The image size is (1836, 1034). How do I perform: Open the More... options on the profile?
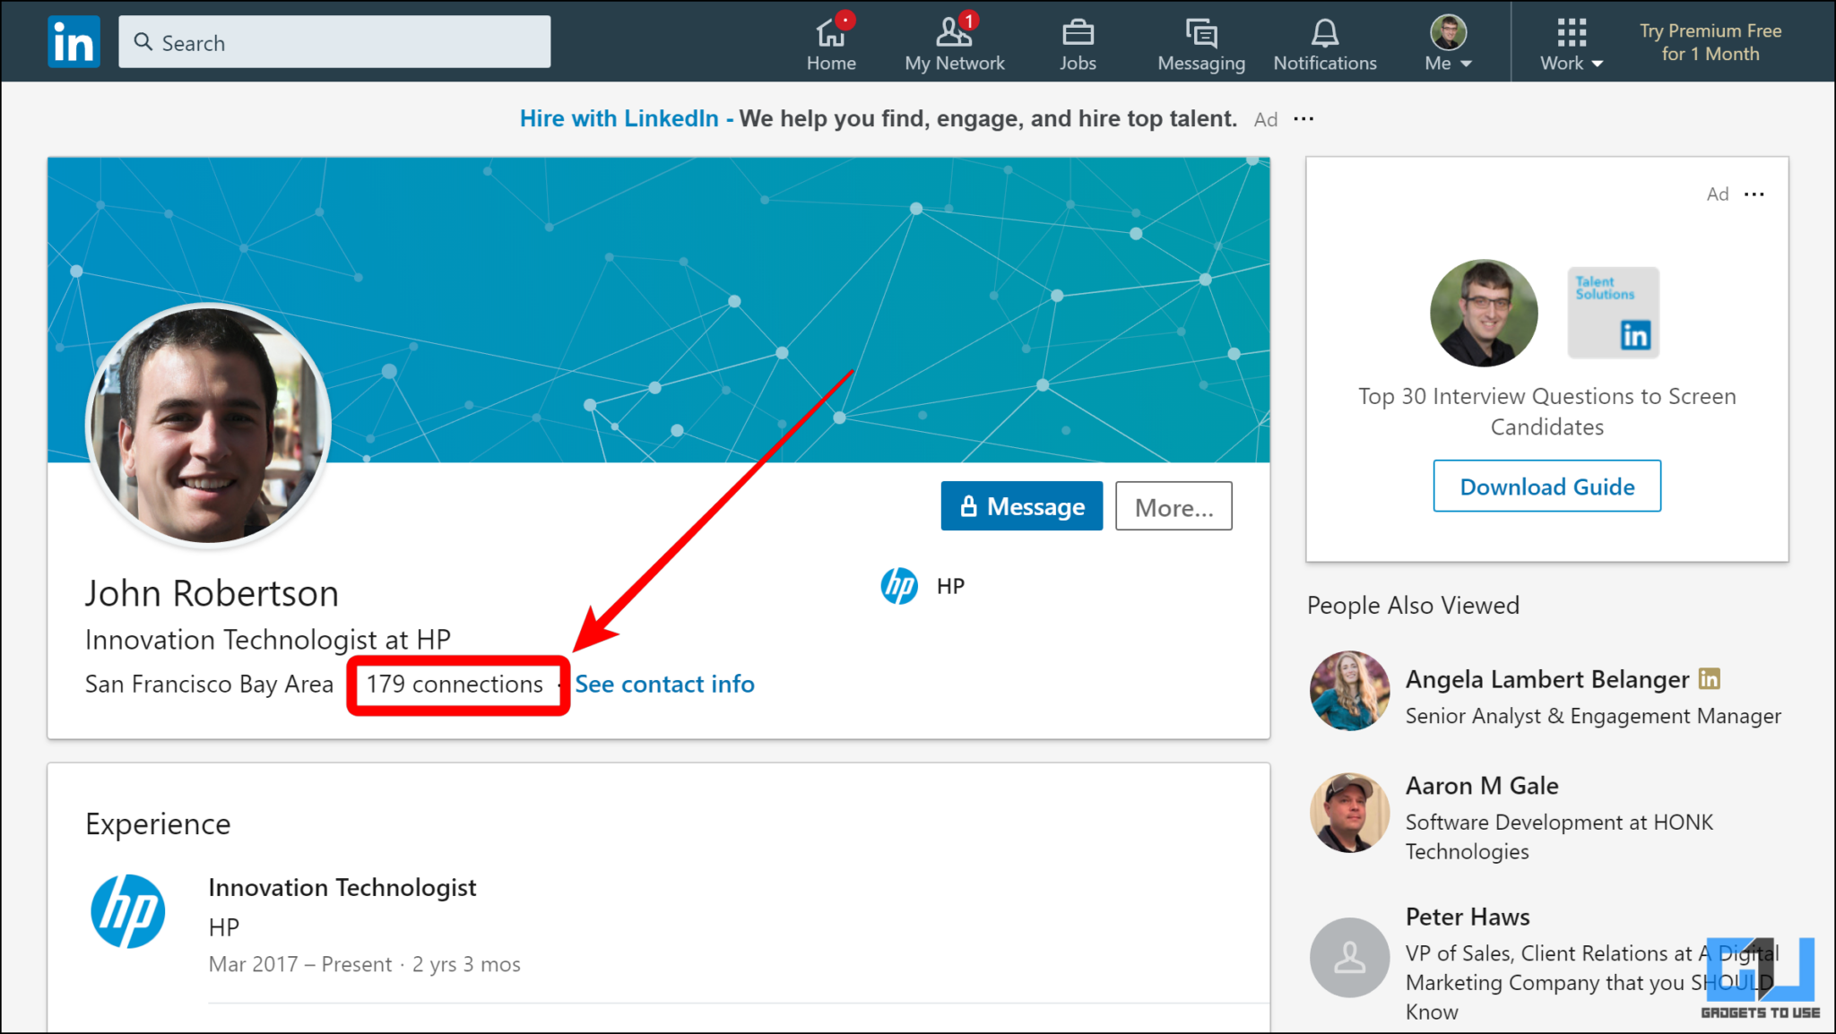[x=1173, y=506]
